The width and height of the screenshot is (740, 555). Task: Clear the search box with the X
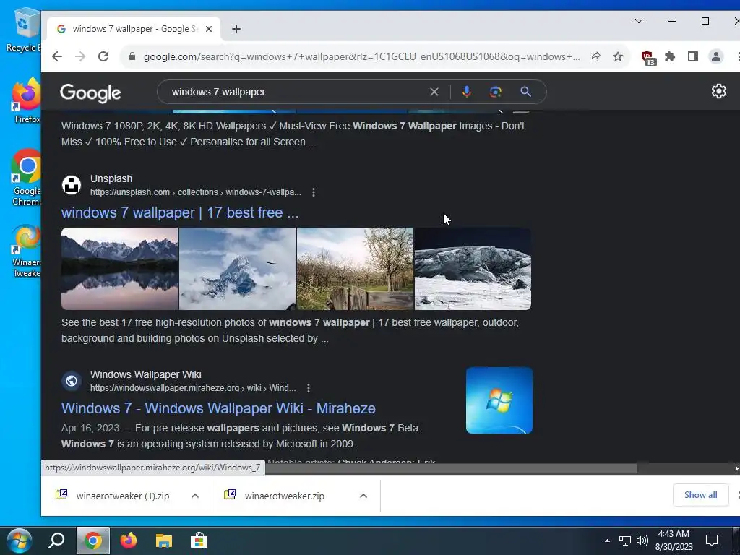pos(434,92)
